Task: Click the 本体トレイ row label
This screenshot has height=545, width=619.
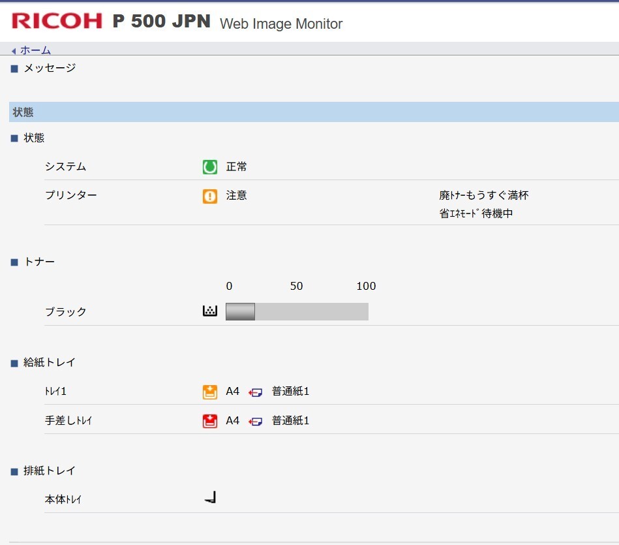Action: click(x=63, y=499)
